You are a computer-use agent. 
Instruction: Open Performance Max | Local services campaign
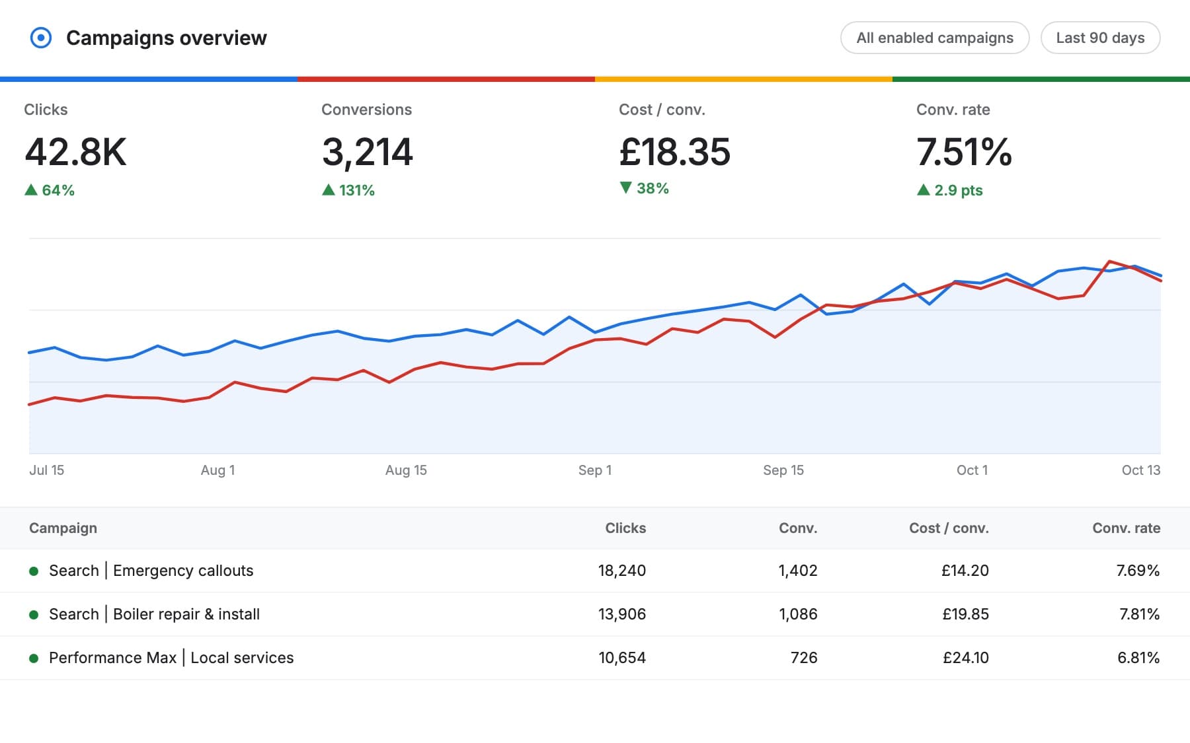tap(171, 658)
